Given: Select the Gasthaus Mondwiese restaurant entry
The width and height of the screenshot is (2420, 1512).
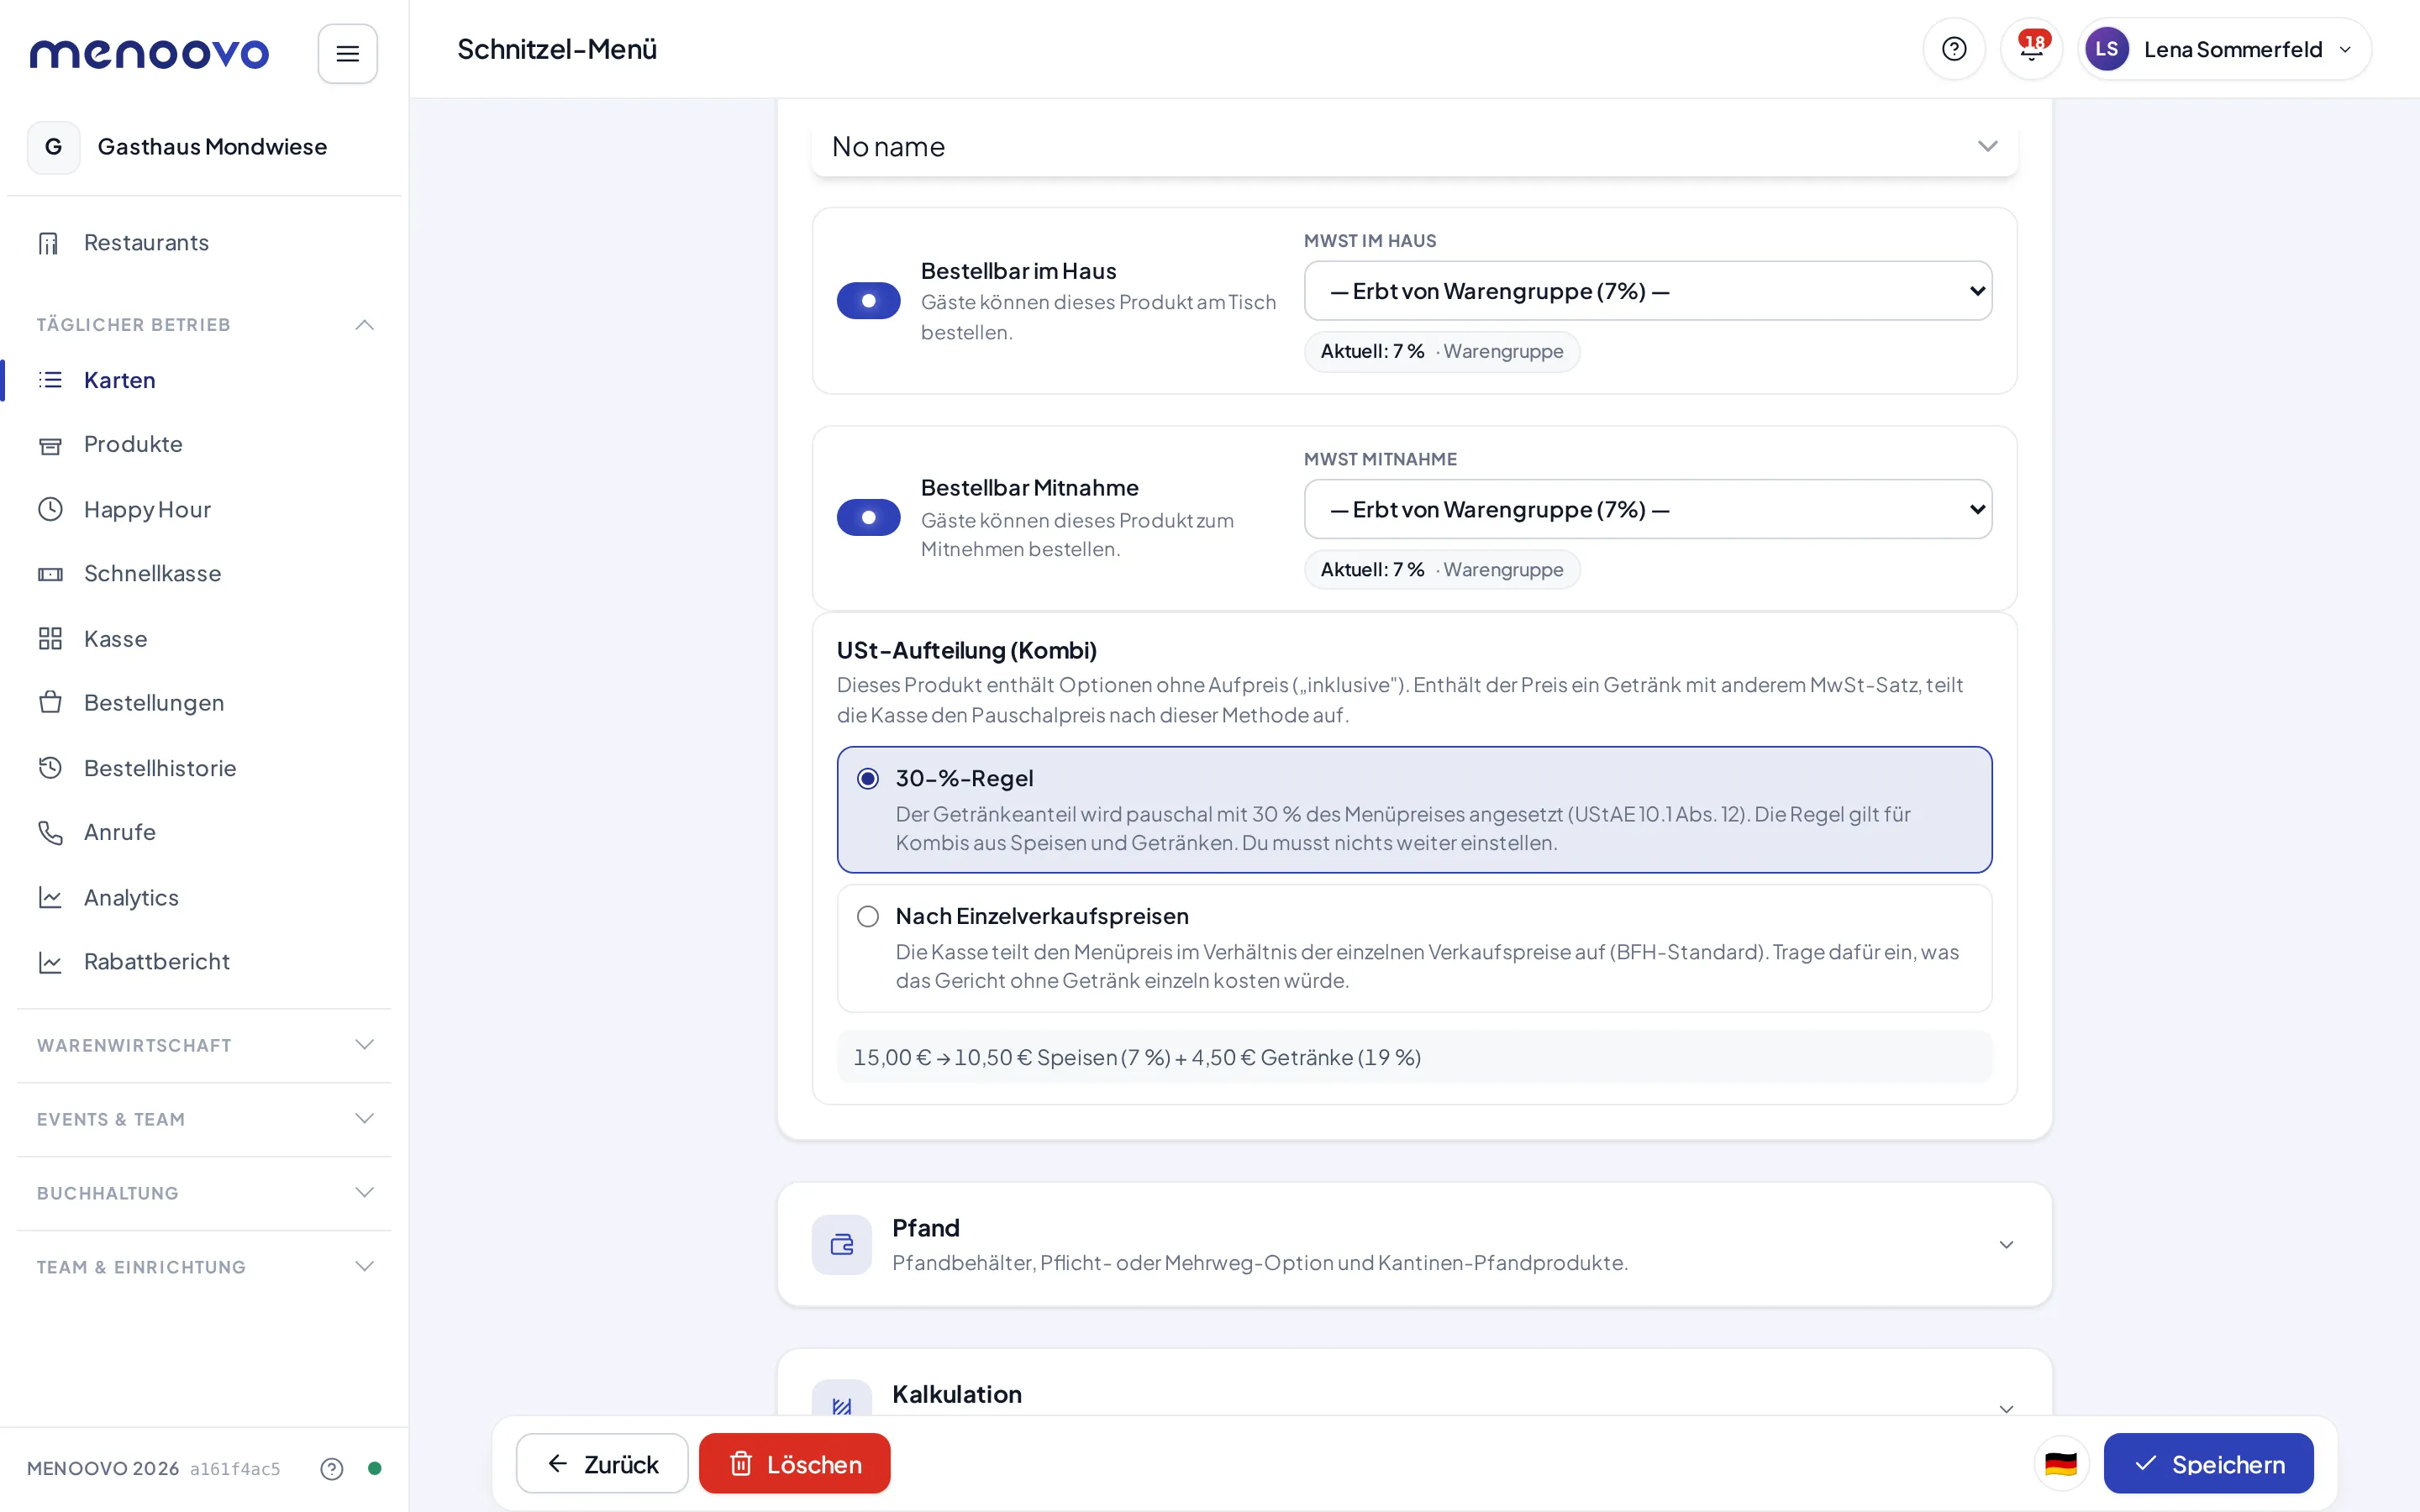Looking at the screenshot, I should pyautogui.click(x=204, y=147).
